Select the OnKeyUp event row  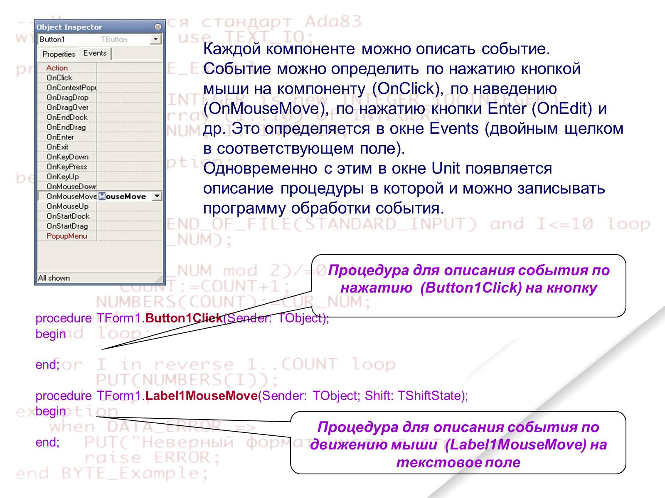click(x=100, y=177)
